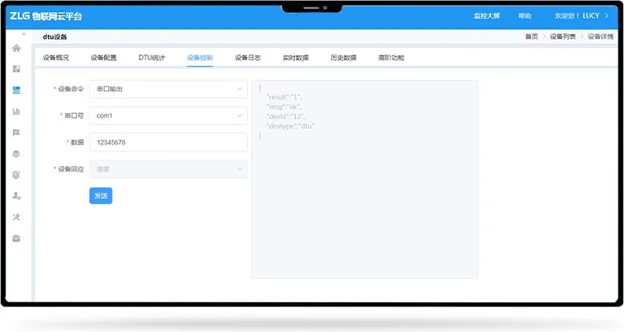Open the 串口号 com1 dropdown
Screen dimensions: 624x332
pyautogui.click(x=168, y=115)
